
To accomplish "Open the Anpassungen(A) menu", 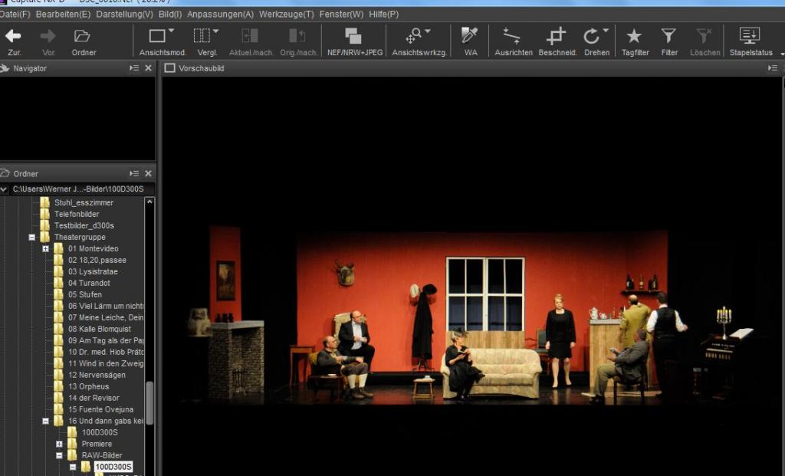I will pyautogui.click(x=220, y=15).
